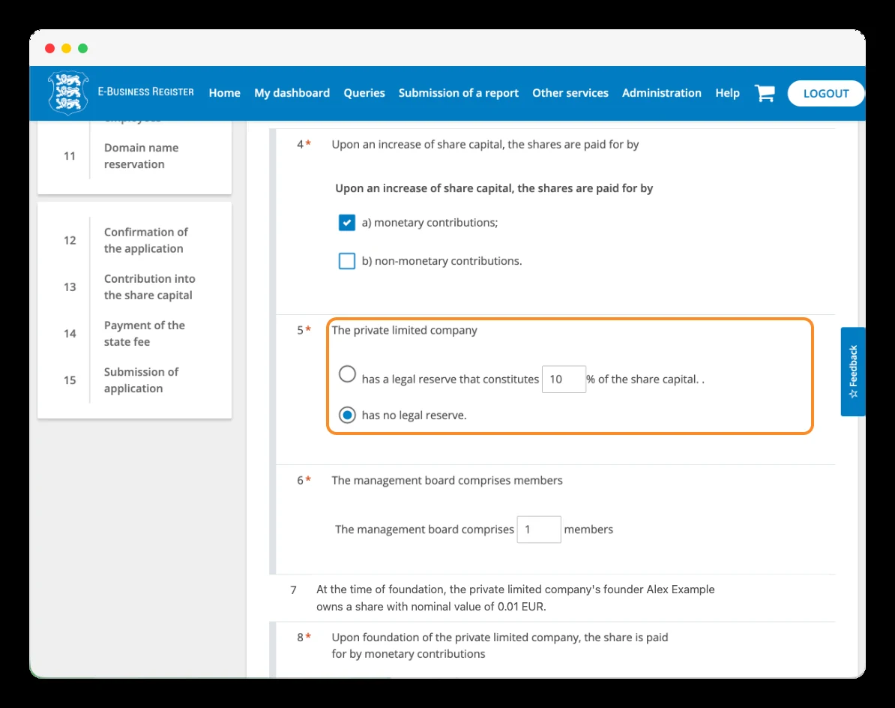This screenshot has height=708, width=895.
Task: Click the macOS green zoom window button
Action: (x=82, y=49)
